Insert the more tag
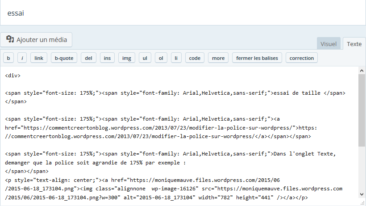Screen dimensions: 366x206 218,58
